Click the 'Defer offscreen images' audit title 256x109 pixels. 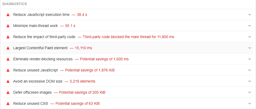click(32, 92)
